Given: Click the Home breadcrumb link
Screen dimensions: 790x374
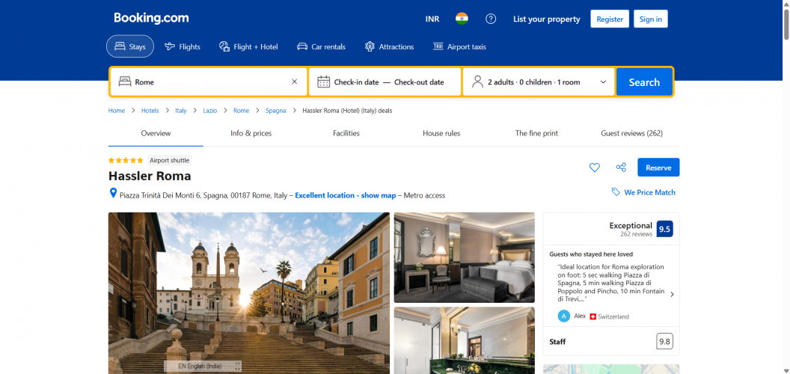Looking at the screenshot, I should 117,111.
